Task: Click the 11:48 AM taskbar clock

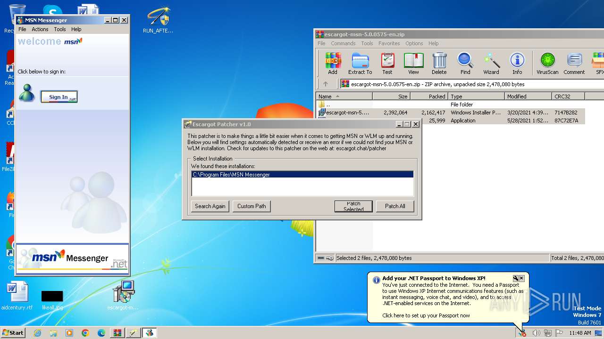Action: (580, 333)
